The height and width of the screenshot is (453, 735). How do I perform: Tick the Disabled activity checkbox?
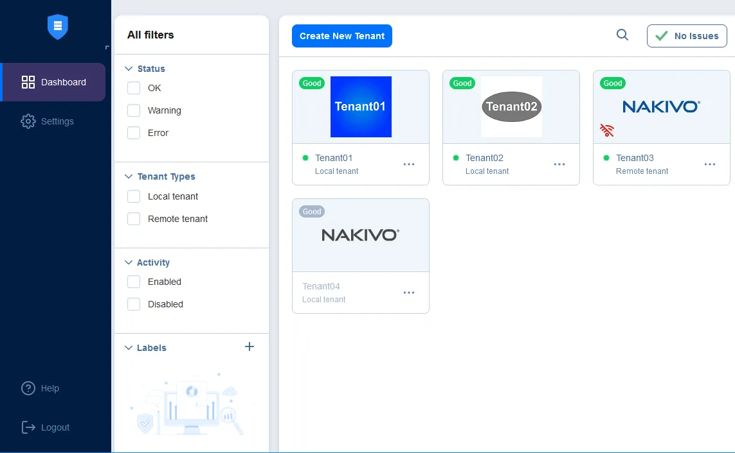pos(134,304)
